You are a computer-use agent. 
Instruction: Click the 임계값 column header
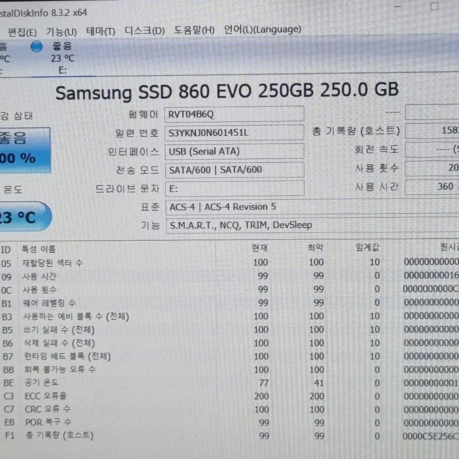tap(368, 247)
